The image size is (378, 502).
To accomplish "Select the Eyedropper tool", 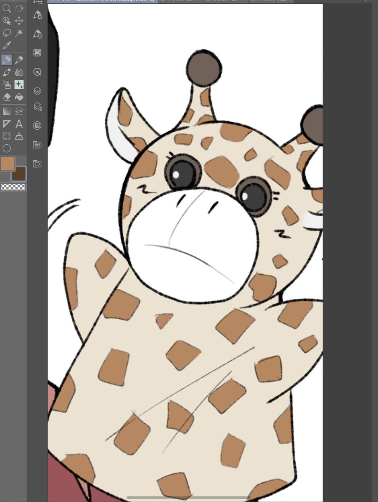I will pos(7,45).
